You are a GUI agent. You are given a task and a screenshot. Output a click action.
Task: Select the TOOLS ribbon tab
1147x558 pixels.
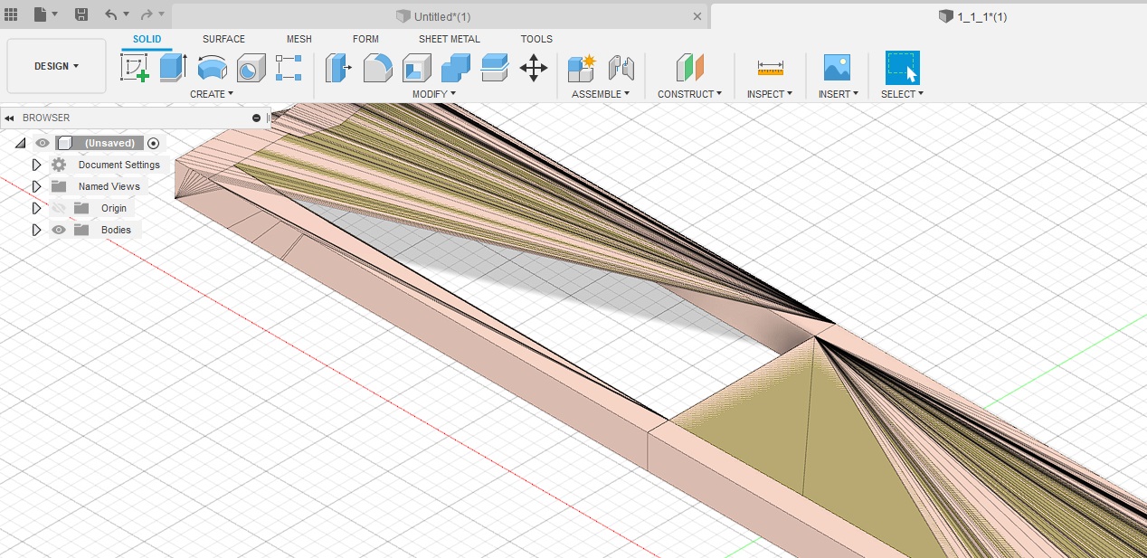536,39
